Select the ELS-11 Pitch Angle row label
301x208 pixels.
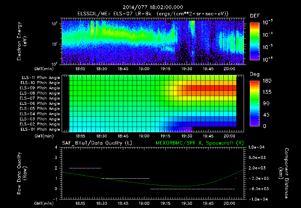coord(41,78)
